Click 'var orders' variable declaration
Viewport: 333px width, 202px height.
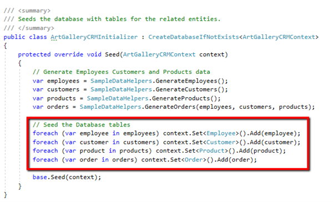coord(51,107)
